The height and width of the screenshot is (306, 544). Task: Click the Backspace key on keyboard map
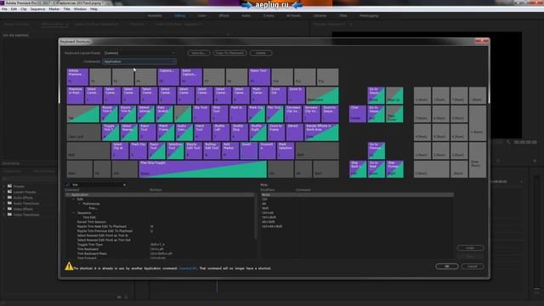coord(322,95)
